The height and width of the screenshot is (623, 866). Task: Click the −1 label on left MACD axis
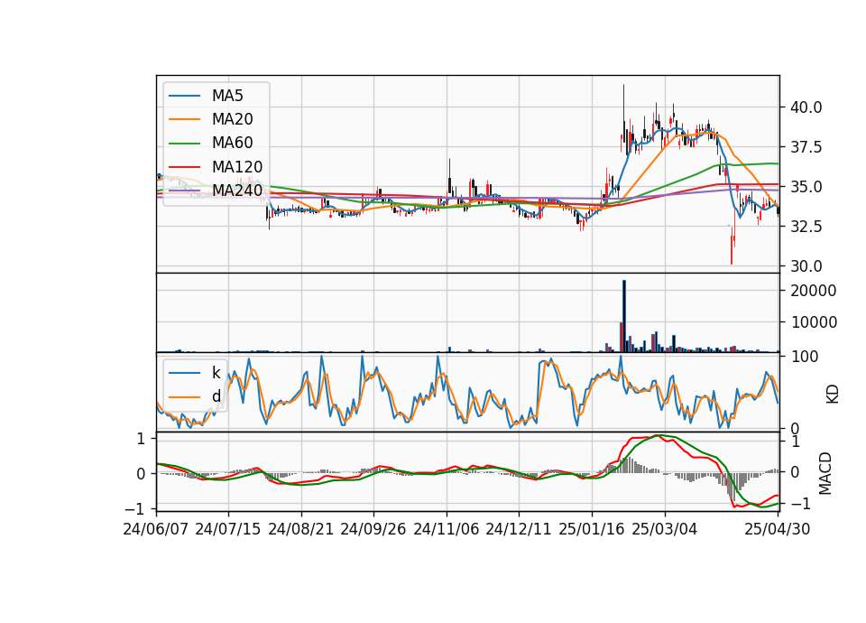(134, 508)
